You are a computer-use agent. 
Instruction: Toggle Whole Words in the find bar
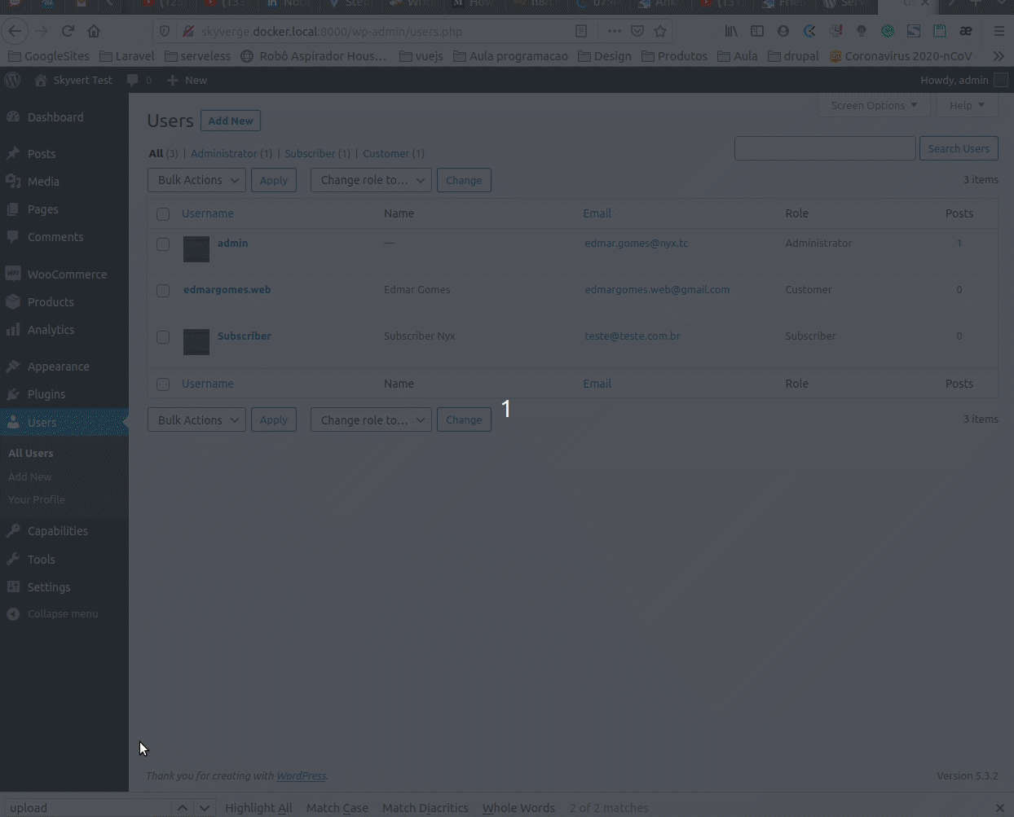click(x=518, y=807)
